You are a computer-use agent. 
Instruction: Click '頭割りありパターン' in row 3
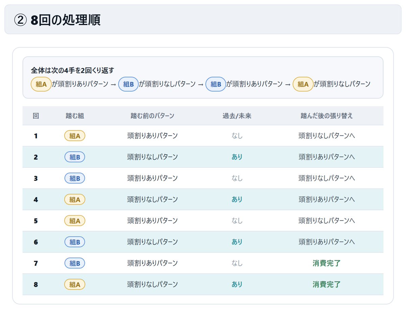(x=152, y=178)
